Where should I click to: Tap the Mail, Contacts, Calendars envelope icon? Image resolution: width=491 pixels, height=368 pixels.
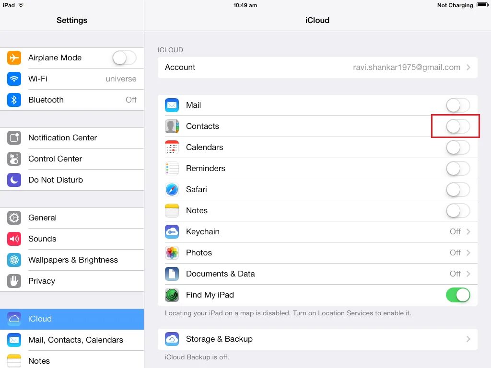pos(14,340)
